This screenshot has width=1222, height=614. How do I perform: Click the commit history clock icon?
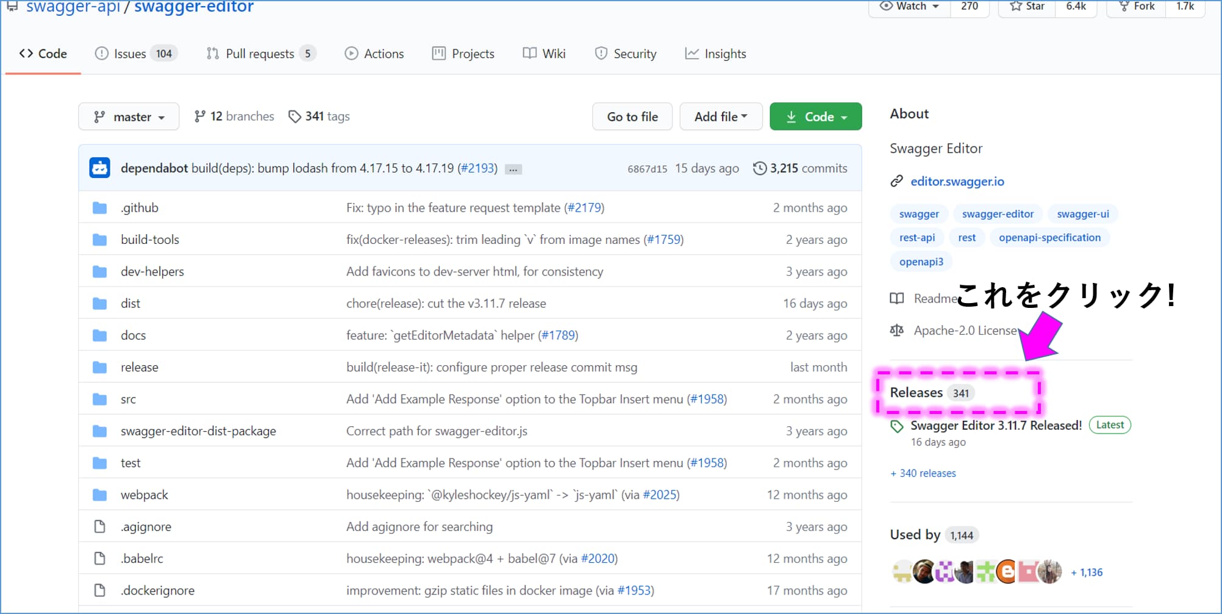[x=760, y=168]
